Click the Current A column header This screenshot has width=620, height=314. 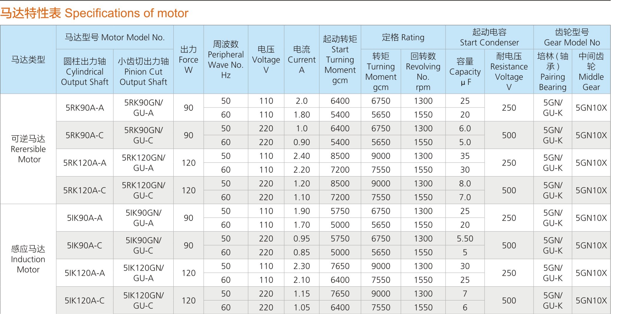point(301,60)
